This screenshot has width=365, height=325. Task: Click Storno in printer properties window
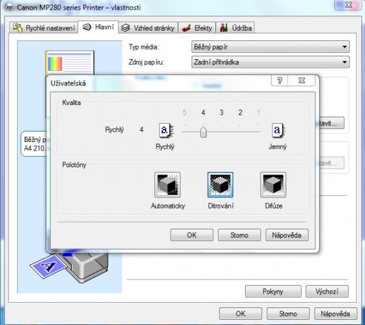coord(288,313)
